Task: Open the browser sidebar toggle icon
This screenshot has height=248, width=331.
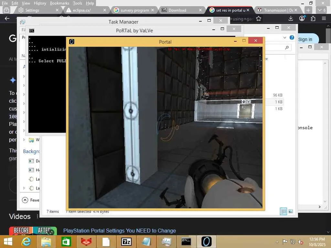Action: [6, 10]
